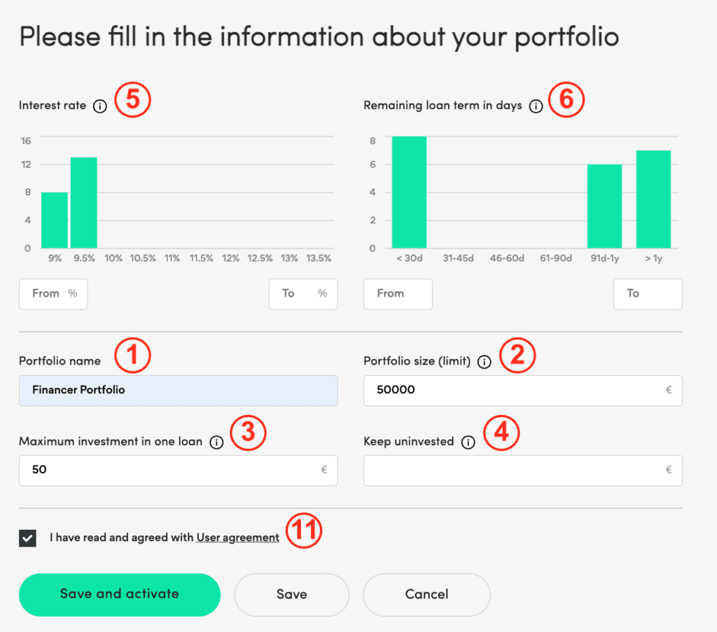Click the Portfolio size limit field

point(522,391)
